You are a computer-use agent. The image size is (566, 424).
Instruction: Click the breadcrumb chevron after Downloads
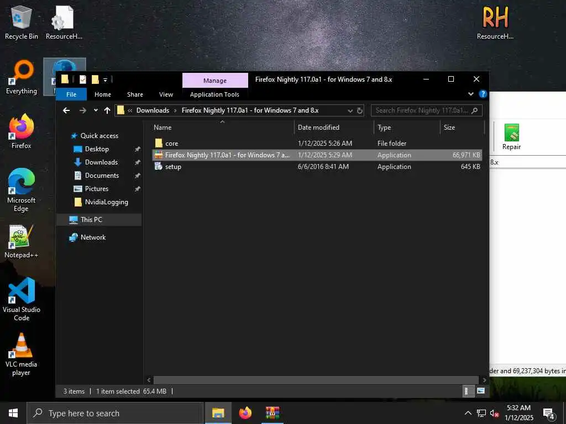coord(175,110)
